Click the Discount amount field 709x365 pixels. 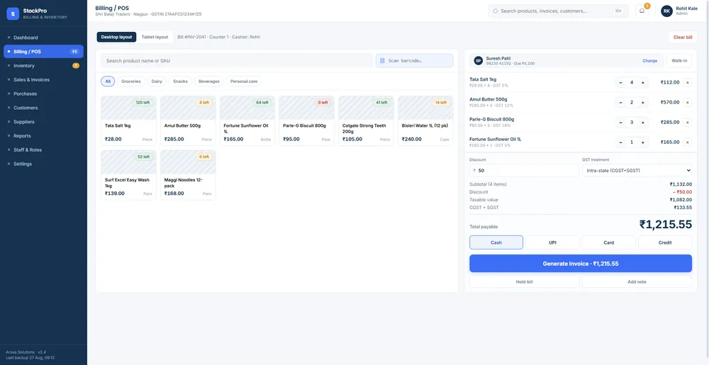[x=524, y=170]
